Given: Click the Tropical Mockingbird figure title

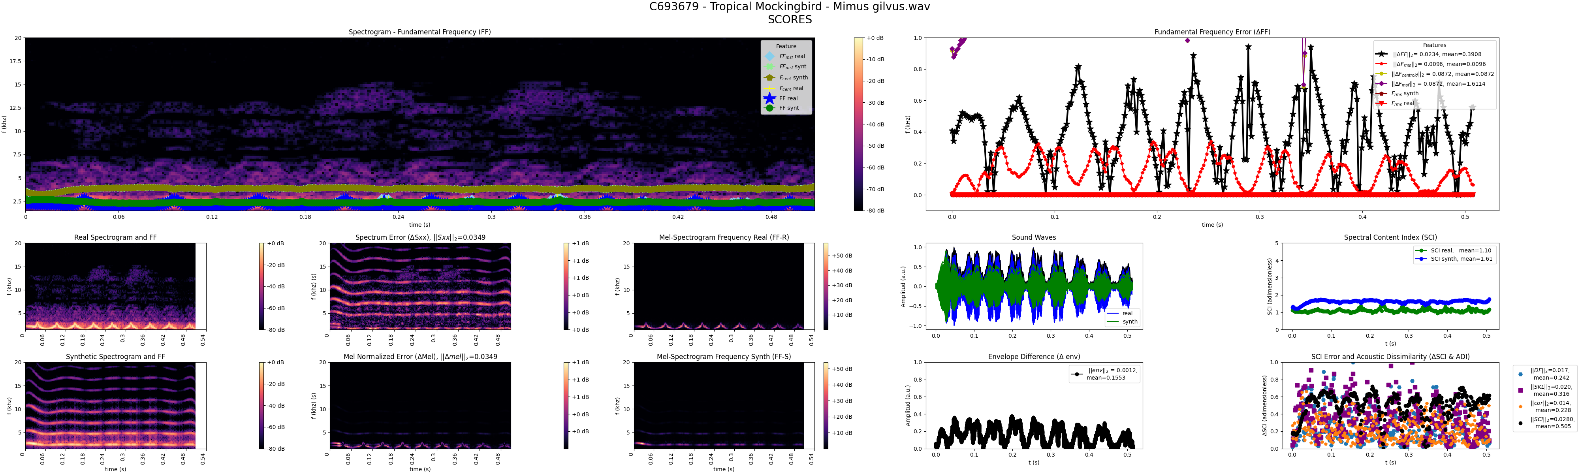Looking at the screenshot, I should (x=789, y=7).
